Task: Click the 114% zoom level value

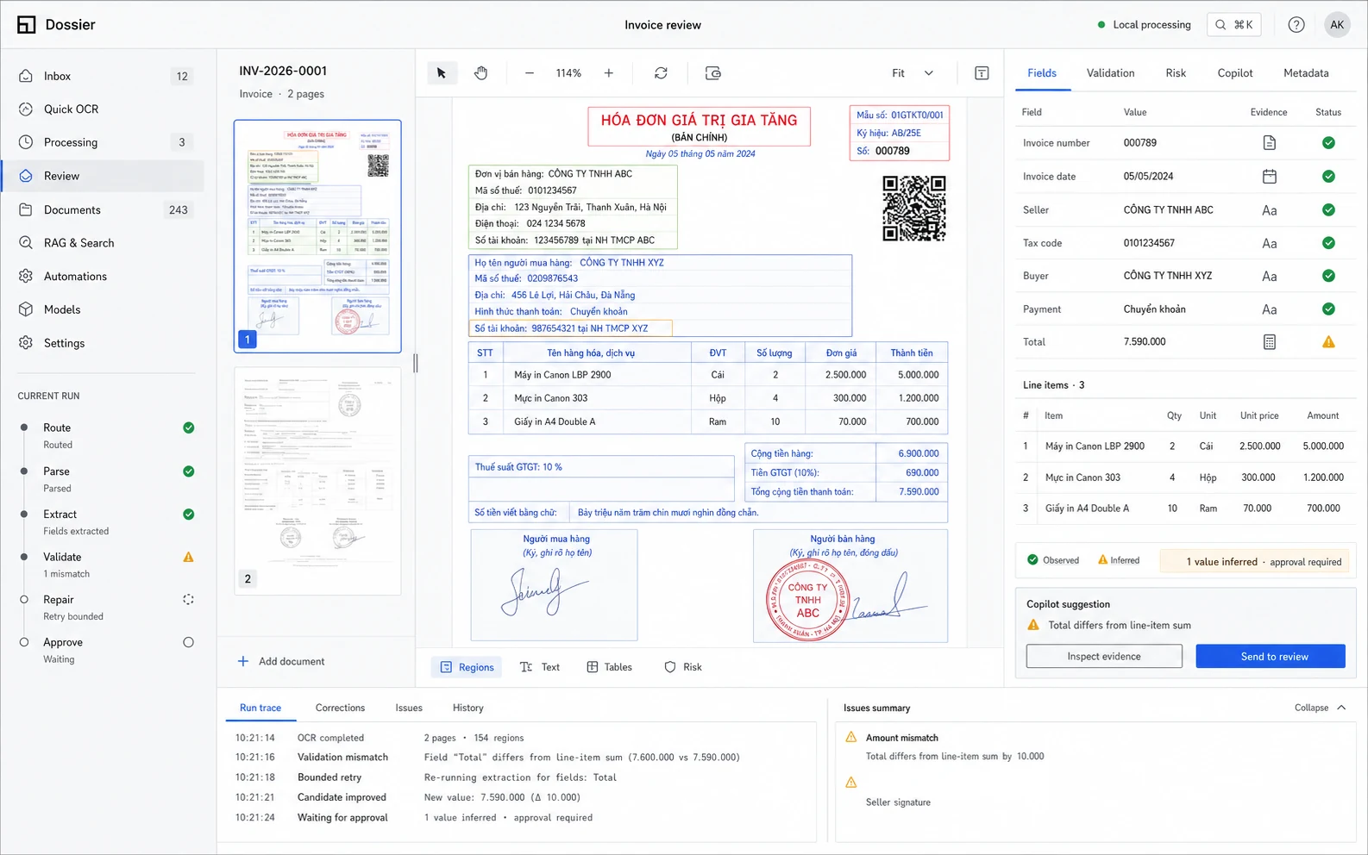Action: [568, 73]
